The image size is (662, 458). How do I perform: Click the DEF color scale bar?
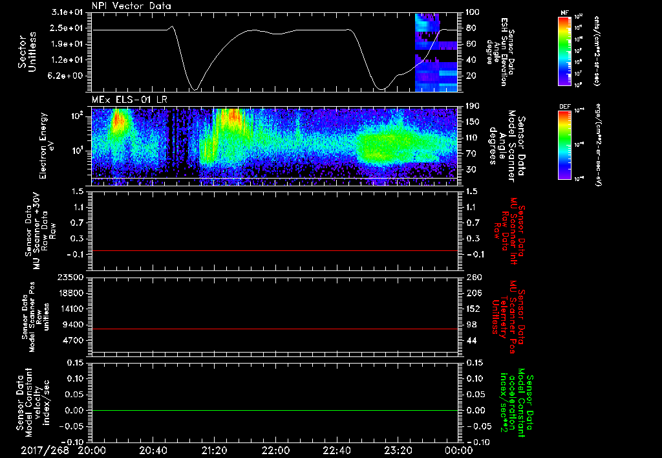coord(564,145)
